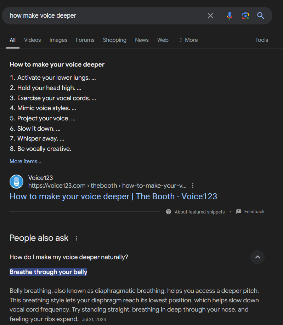Open People also ask options menu
This screenshot has height=325, width=283.
tap(77, 238)
